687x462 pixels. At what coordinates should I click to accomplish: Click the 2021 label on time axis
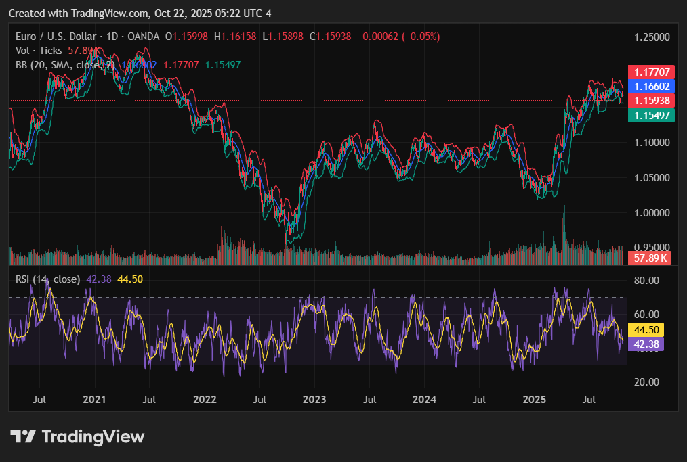pos(94,400)
